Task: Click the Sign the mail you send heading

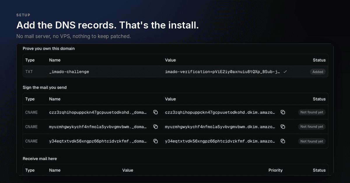Action: pos(45,87)
